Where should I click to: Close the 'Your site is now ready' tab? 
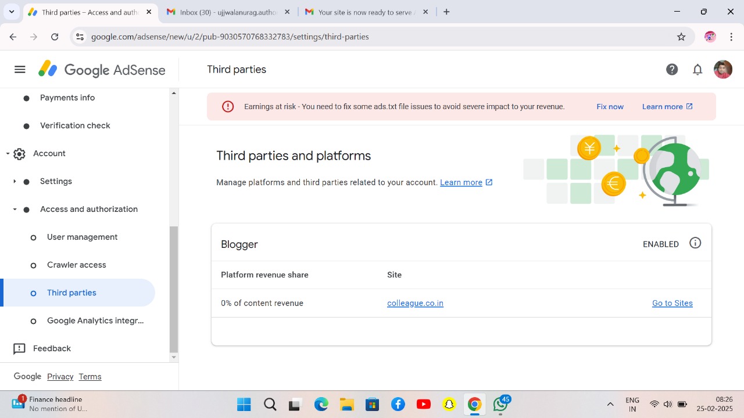pos(425,12)
